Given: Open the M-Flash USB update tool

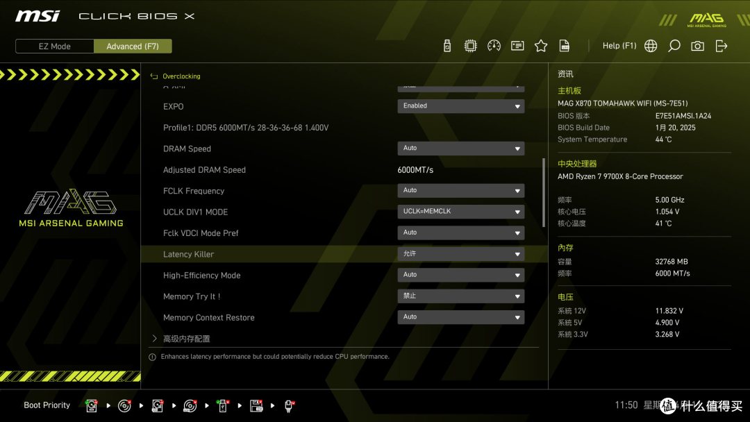Looking at the screenshot, I should point(447,46).
